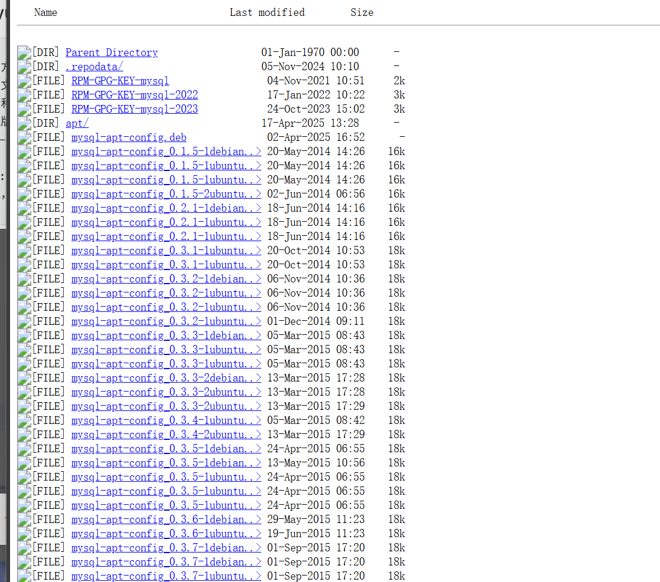Image resolution: width=660 pixels, height=582 pixels.
Task: Download mysql-apt-config.deb file
Action: click(129, 137)
